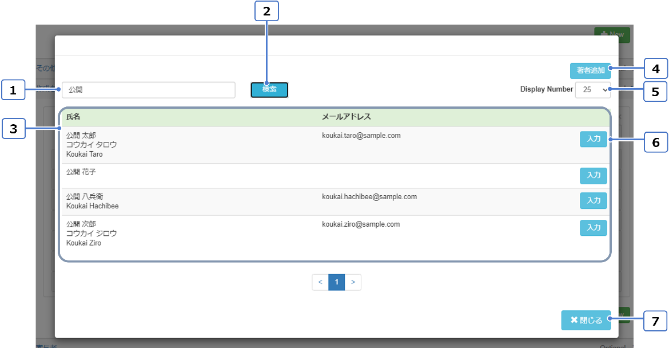
Task: Click the メールアドレス column header
Action: [x=346, y=117]
